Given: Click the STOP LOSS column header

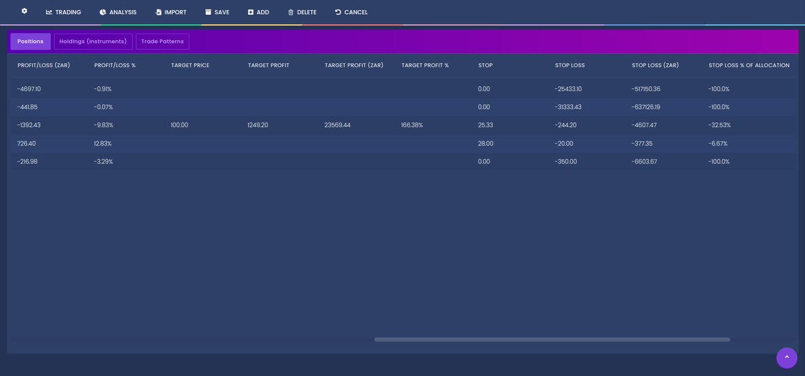Looking at the screenshot, I should pyautogui.click(x=570, y=66).
